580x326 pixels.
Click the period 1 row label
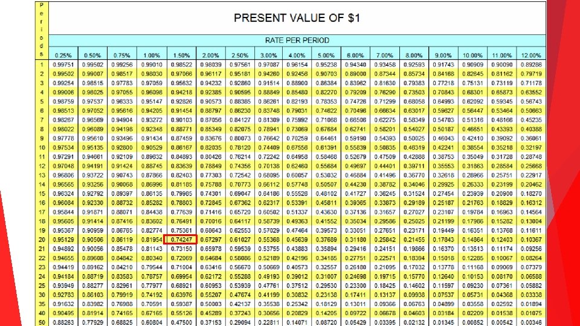click(x=42, y=65)
